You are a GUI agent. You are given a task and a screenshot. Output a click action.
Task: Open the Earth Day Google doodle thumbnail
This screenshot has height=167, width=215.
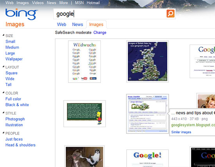pyautogui.click(x=147, y=114)
